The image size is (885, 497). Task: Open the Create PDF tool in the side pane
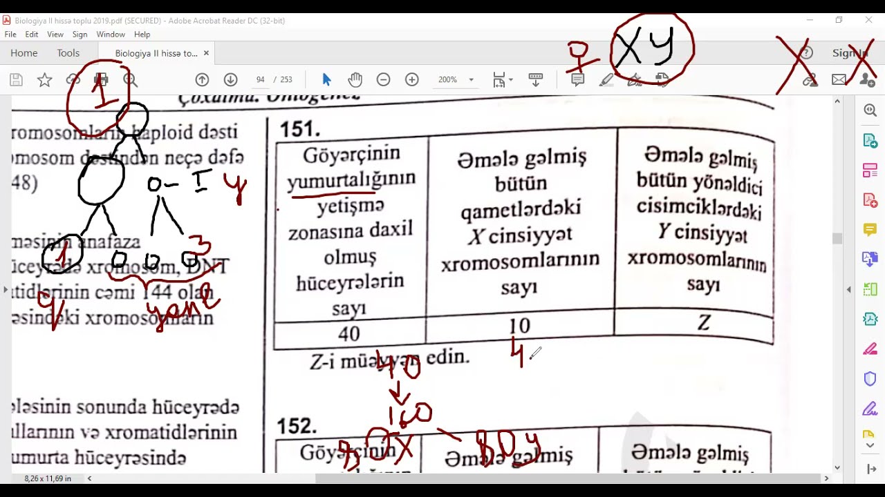pyautogui.click(x=870, y=200)
